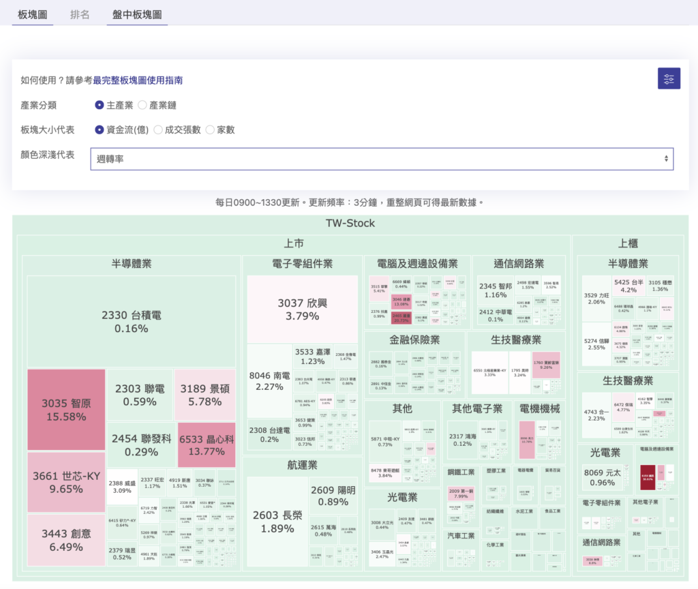Viewport: 698px width, 589px height.
Task: Click the 5274 信驊 block
Action: point(596,344)
